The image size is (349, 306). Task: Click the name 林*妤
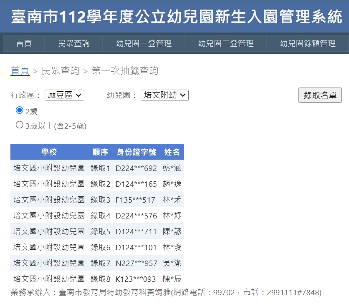(172, 216)
